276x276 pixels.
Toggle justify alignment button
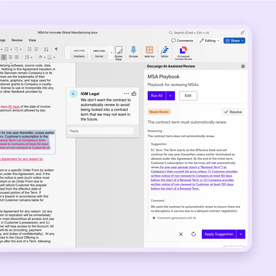pos(17,57)
